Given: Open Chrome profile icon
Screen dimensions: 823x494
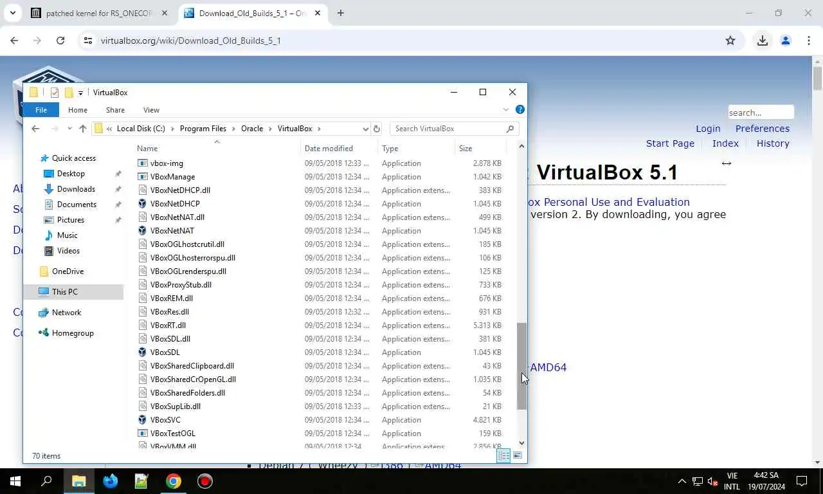Looking at the screenshot, I should pyautogui.click(x=785, y=41).
